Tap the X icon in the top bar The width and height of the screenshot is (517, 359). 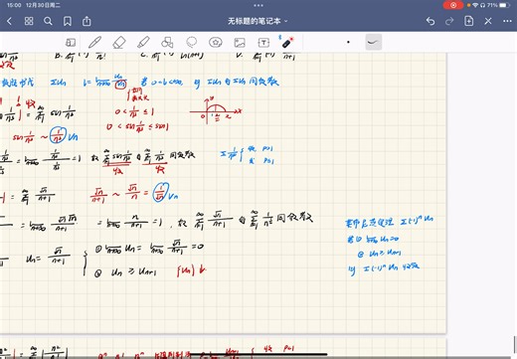click(x=488, y=21)
